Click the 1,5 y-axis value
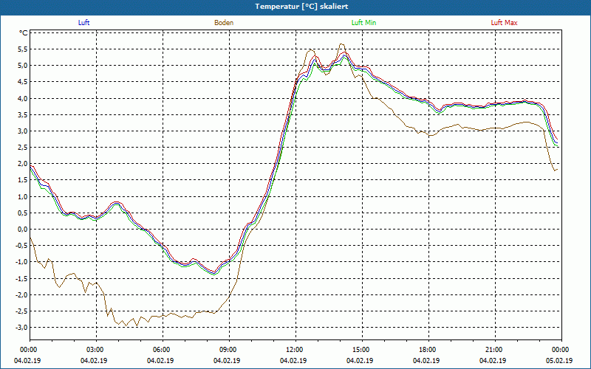Image resolution: width=591 pixels, height=369 pixels. pyautogui.click(x=22, y=180)
